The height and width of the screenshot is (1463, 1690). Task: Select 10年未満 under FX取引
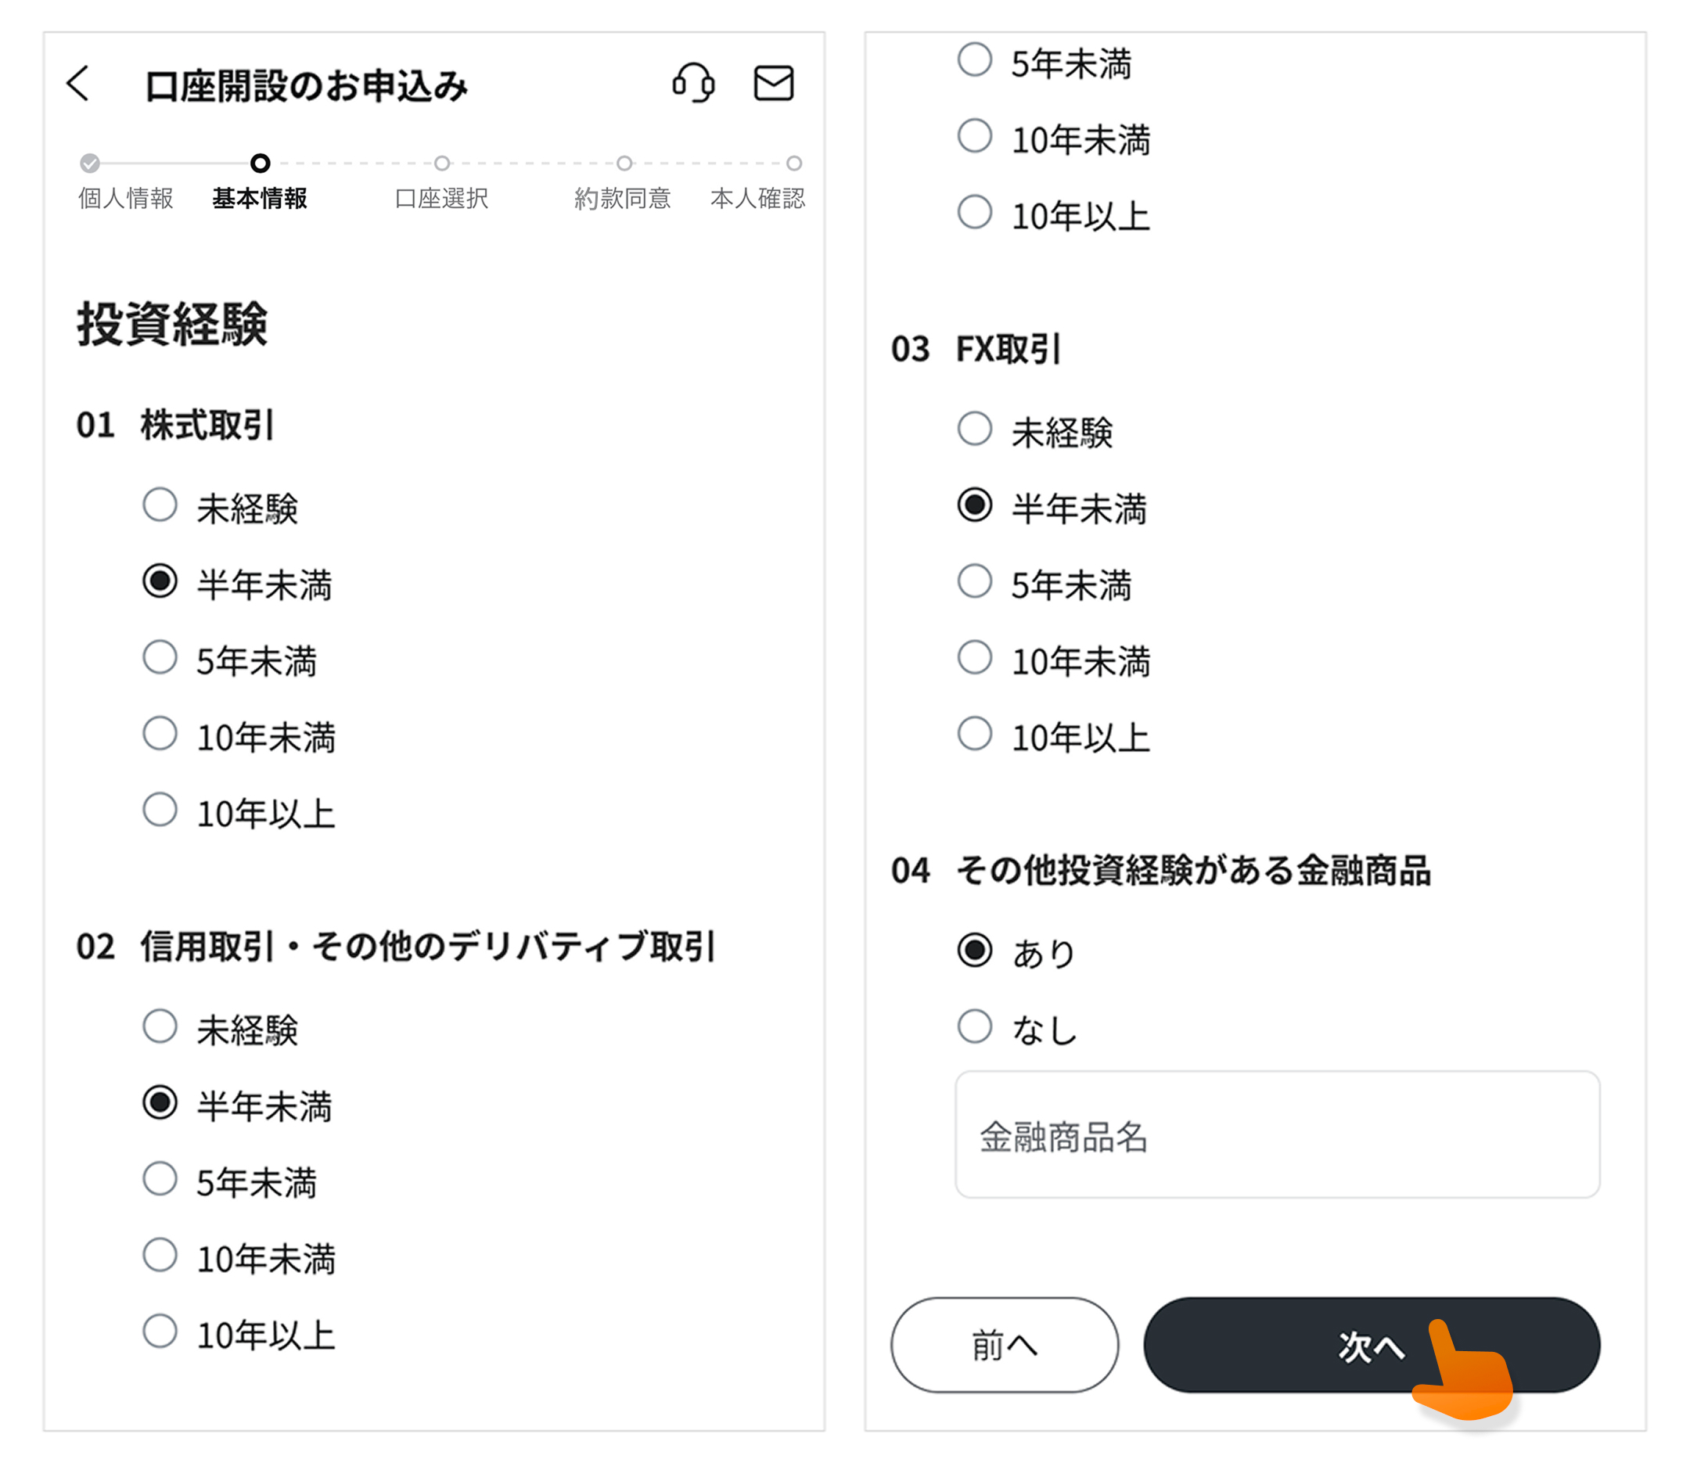[x=974, y=658]
